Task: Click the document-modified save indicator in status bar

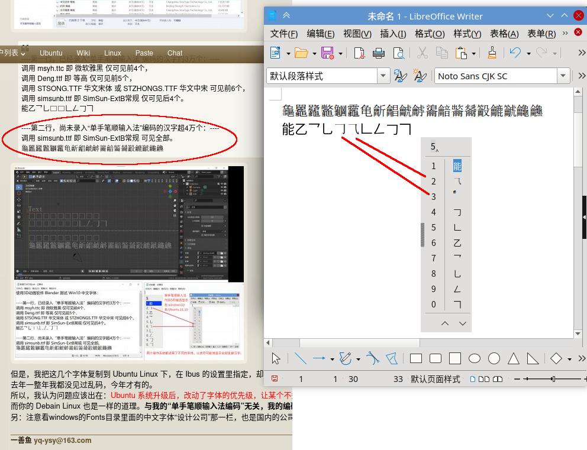Action: (275, 378)
